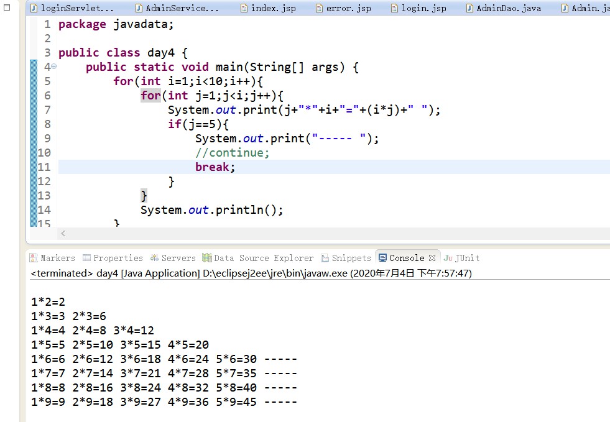Open the AdminService editor tab
The height and width of the screenshot is (422, 610).
pos(177,8)
